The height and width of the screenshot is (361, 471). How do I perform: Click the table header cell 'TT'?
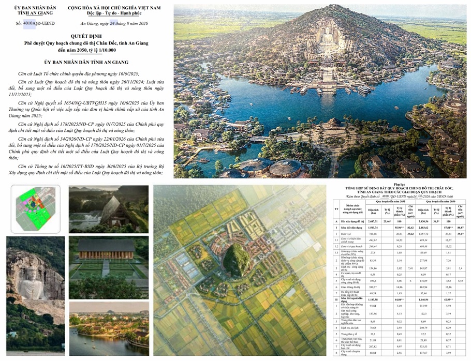click(x=336, y=209)
